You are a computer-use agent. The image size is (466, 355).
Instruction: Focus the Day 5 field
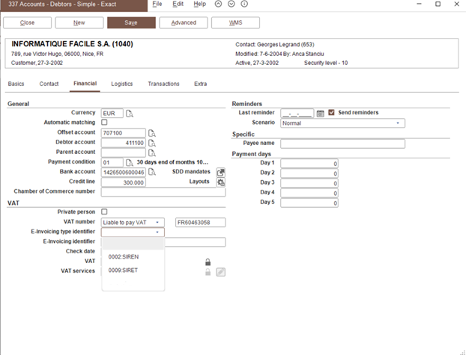click(x=309, y=203)
